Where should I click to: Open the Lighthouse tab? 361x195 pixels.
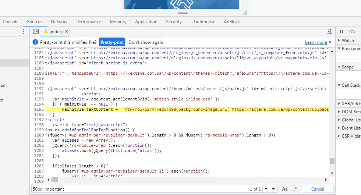pos(205,22)
